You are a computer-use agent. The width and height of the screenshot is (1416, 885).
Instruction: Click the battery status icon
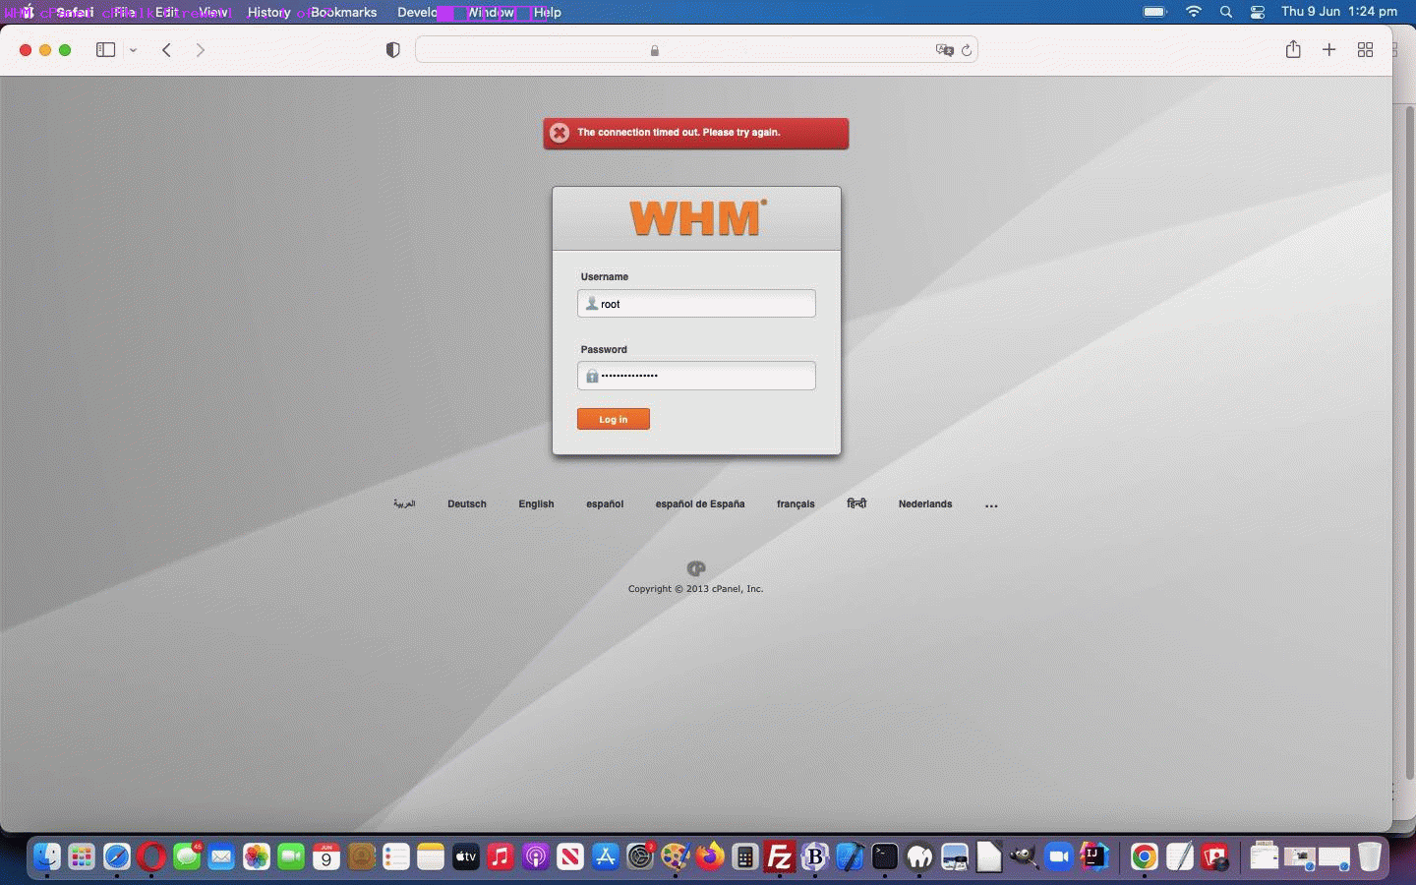tap(1155, 12)
